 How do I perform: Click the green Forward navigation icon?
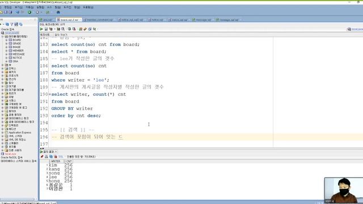click(29, 12)
